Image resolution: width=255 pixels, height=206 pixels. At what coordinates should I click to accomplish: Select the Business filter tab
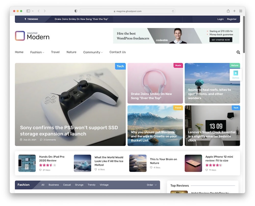[54, 185]
